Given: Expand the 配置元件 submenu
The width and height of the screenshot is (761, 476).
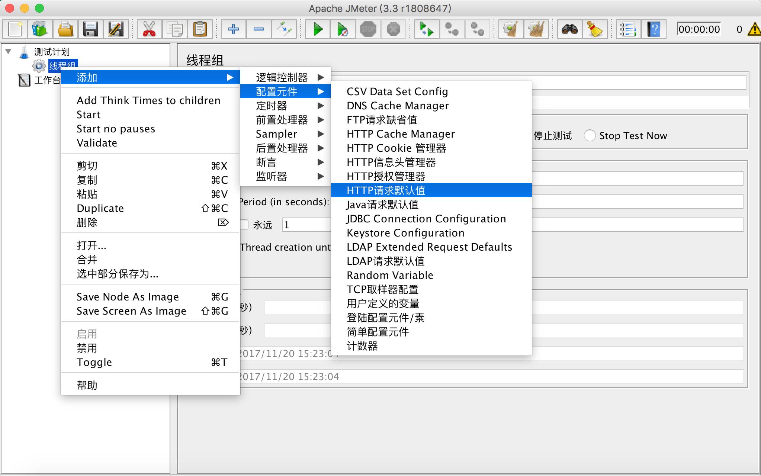Looking at the screenshot, I should (285, 91).
